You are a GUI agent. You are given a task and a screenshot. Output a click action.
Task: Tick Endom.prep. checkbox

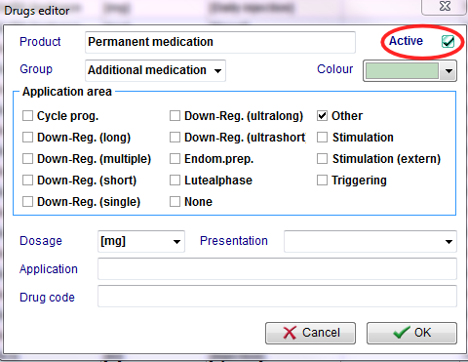[x=175, y=159]
